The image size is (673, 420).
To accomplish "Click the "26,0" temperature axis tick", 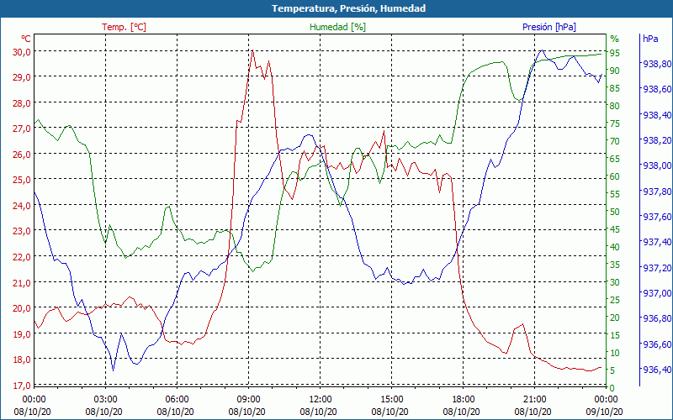I will (x=22, y=154).
